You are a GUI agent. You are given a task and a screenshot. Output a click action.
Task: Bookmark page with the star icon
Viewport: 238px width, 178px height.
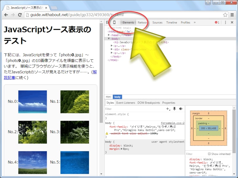pyautogui.click(x=225, y=15)
